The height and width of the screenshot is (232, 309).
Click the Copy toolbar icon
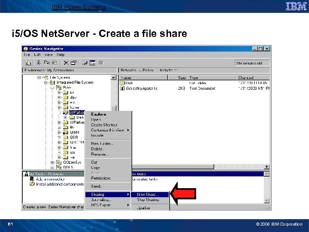point(47,63)
